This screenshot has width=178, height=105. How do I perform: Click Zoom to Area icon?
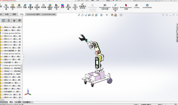click(83, 15)
